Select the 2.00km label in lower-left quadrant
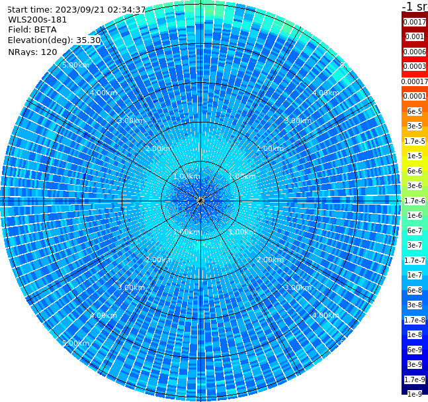Viewport: 428px width, 402px height. [x=159, y=260]
